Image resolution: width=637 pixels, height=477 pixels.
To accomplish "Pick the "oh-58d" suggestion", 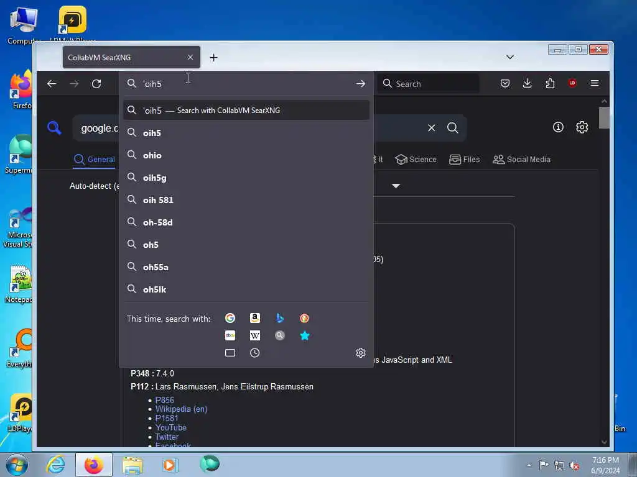I will click(x=246, y=222).
